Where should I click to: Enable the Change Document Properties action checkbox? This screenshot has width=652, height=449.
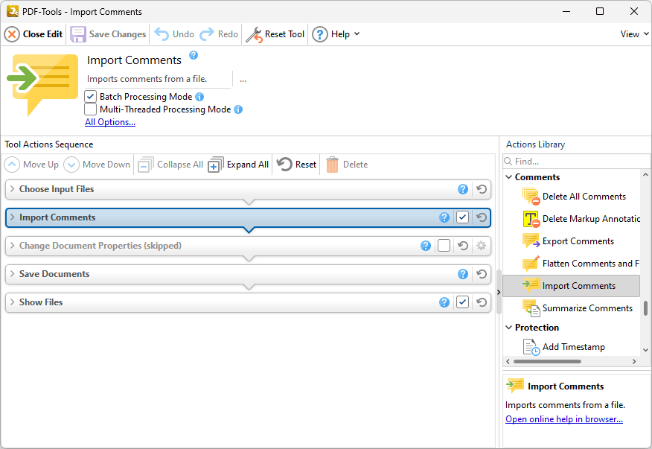coord(444,246)
